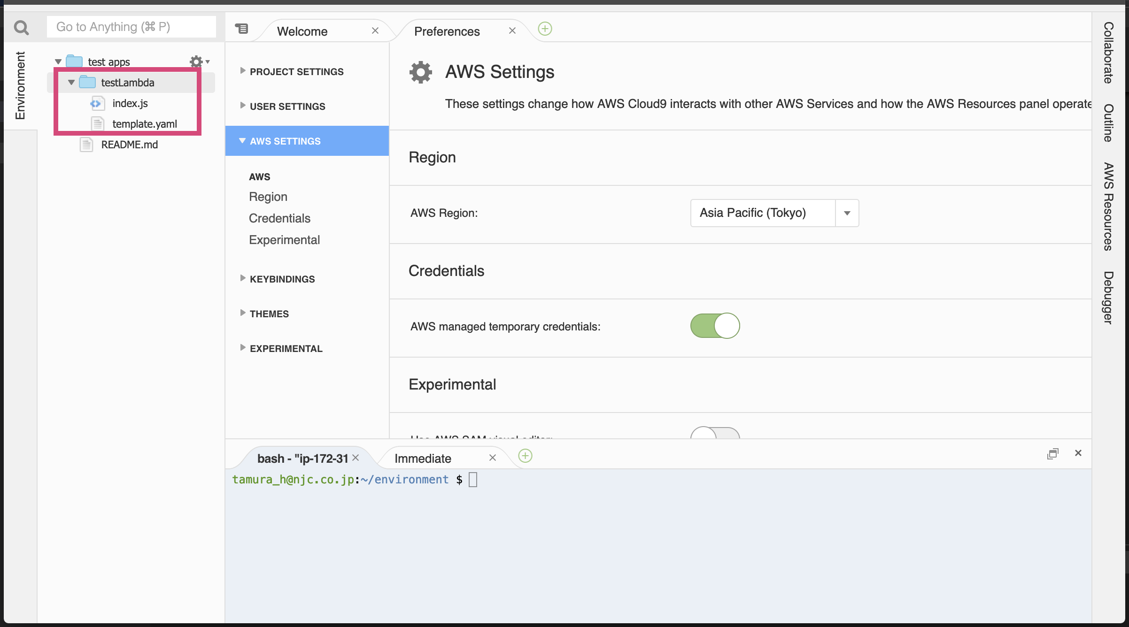Maximize the console panel icon
The image size is (1129, 627).
[1052, 453]
